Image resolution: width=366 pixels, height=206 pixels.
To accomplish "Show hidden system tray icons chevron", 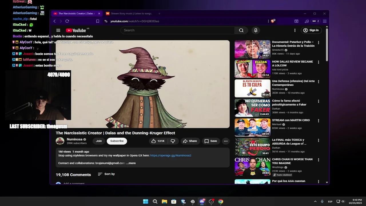I will click(x=315, y=201).
